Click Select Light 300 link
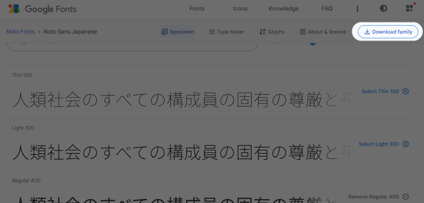This screenshot has width=424, height=203. (x=383, y=144)
